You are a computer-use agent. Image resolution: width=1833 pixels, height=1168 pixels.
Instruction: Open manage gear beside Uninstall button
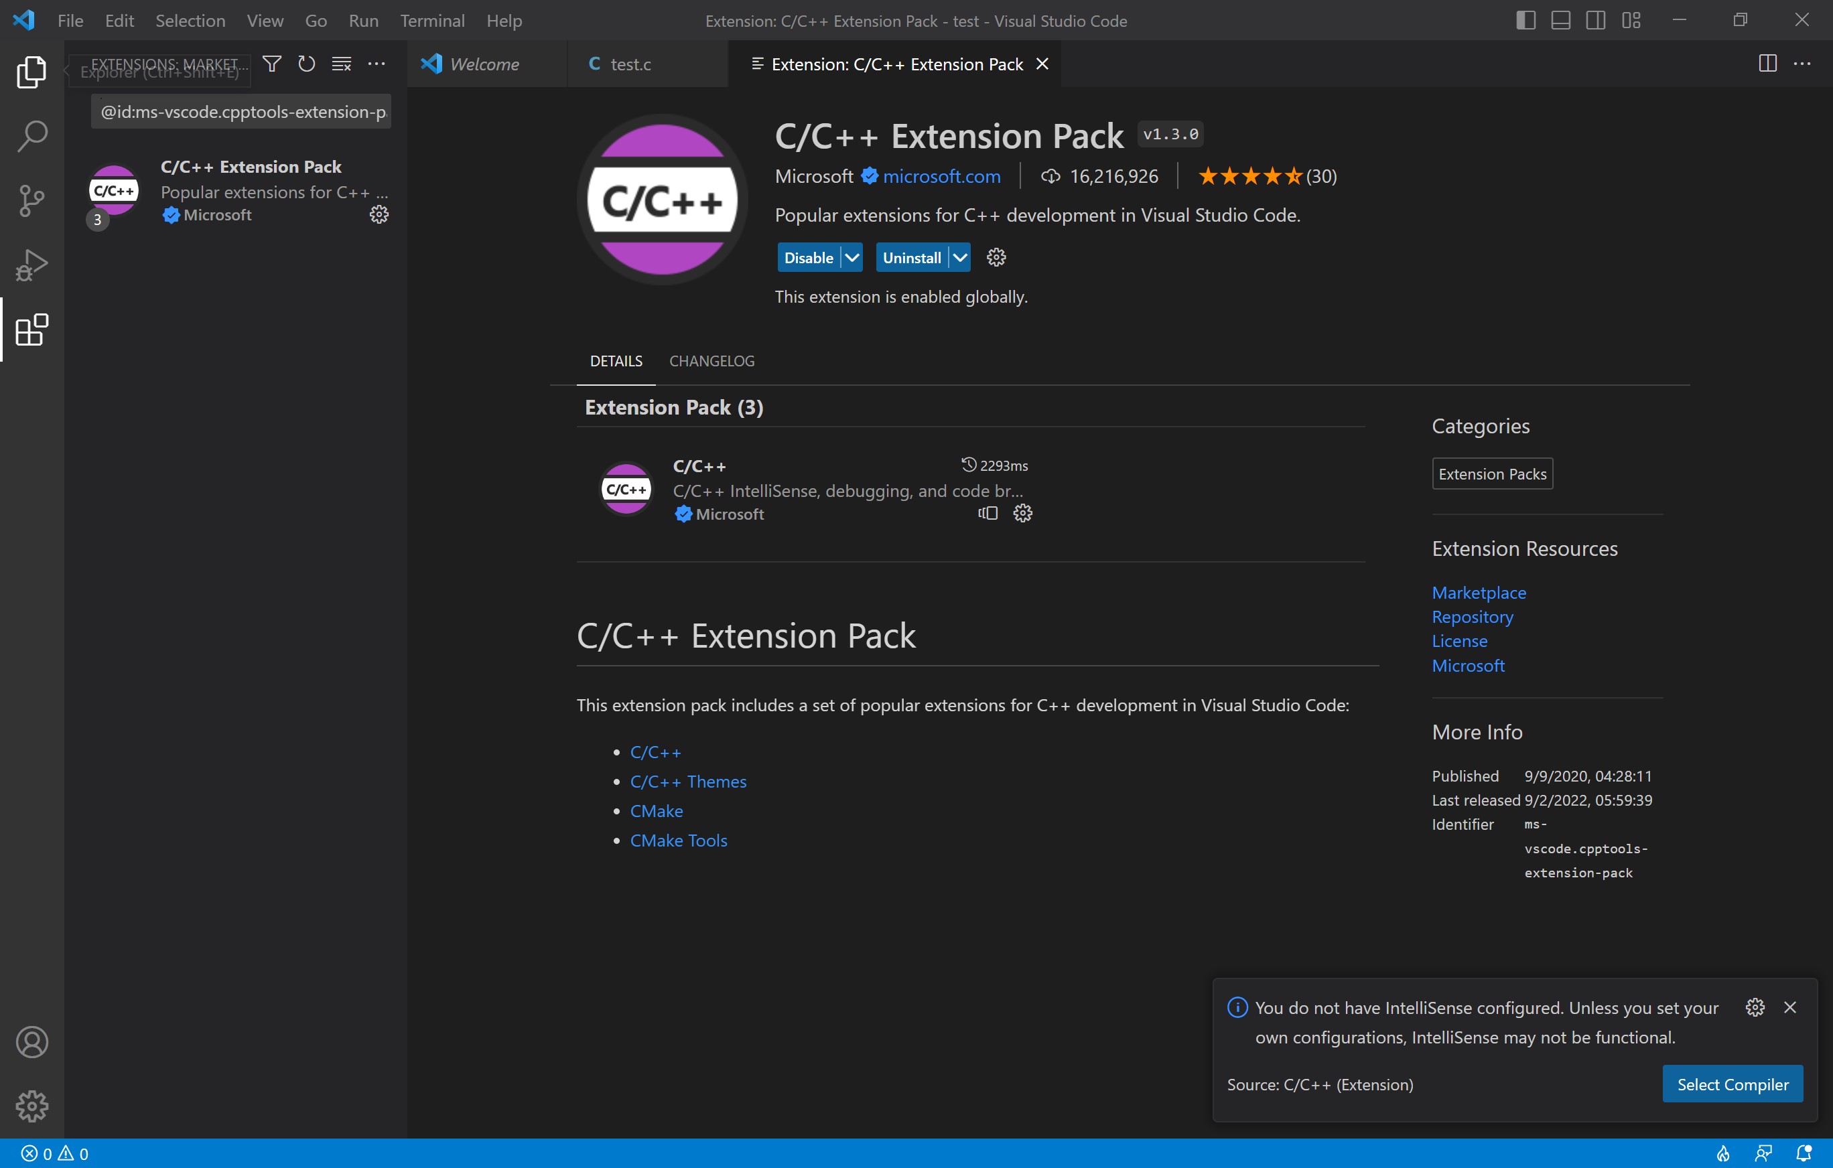(996, 257)
